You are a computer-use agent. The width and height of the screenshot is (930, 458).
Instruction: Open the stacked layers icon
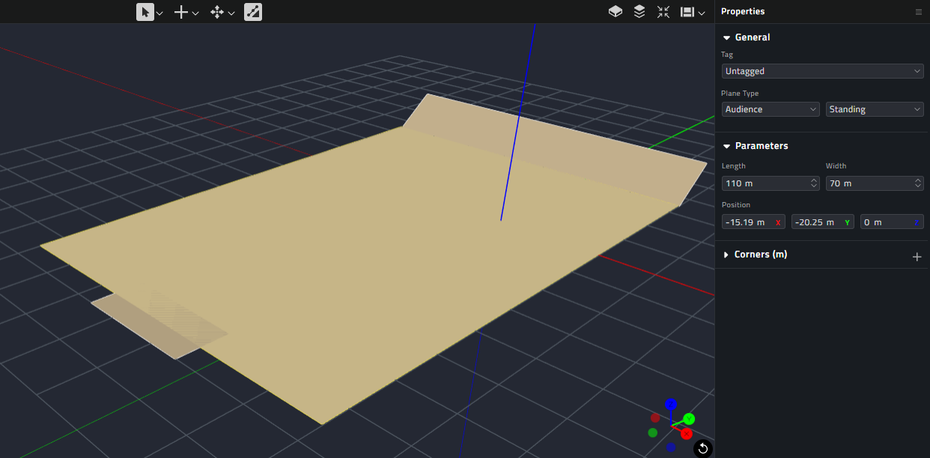[x=639, y=12]
